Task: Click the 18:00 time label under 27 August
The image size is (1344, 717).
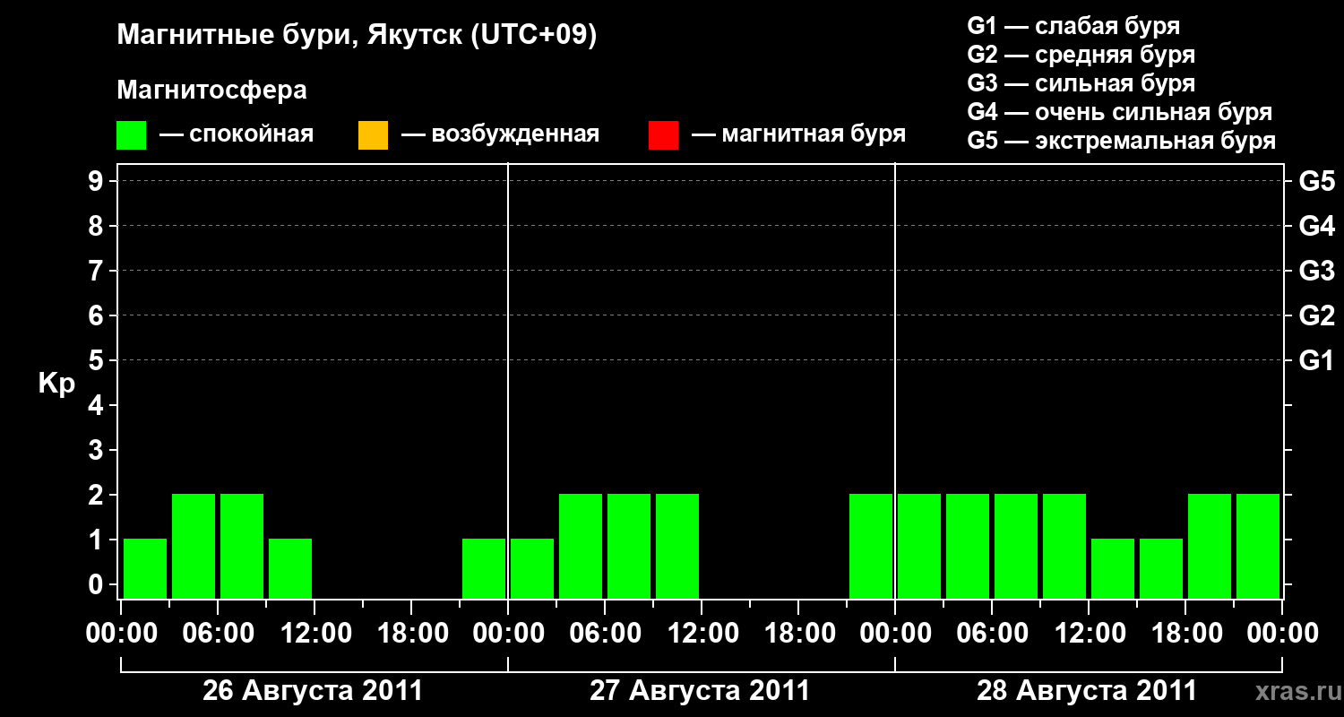Action: pyautogui.click(x=798, y=634)
